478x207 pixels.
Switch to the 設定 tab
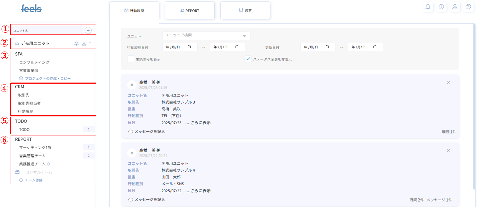(245, 11)
